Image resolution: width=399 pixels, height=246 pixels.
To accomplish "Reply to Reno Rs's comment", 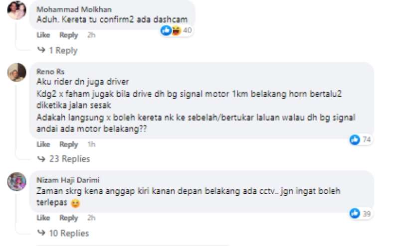I will point(68,144).
